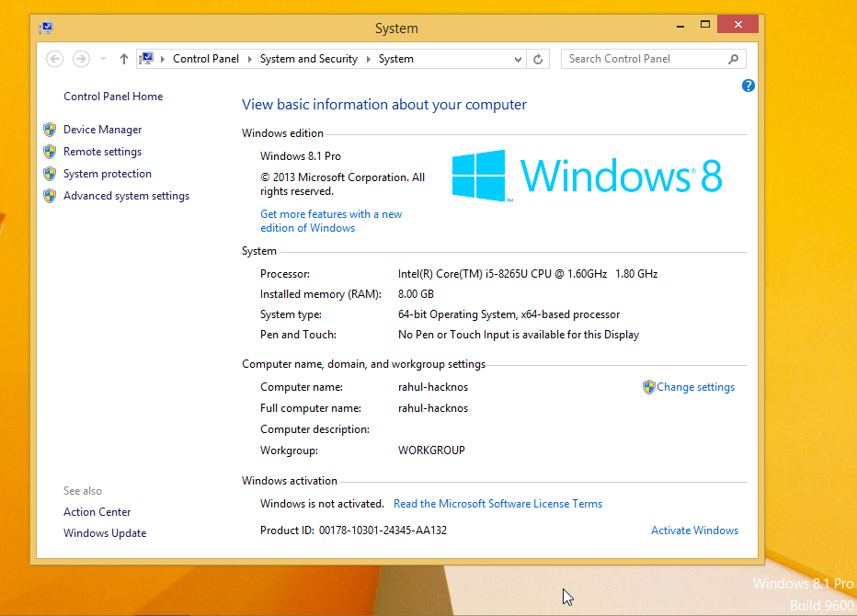Click the WORKGROUP value text

(x=431, y=451)
